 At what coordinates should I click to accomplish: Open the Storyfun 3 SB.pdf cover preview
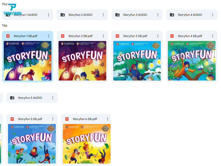point(137,61)
